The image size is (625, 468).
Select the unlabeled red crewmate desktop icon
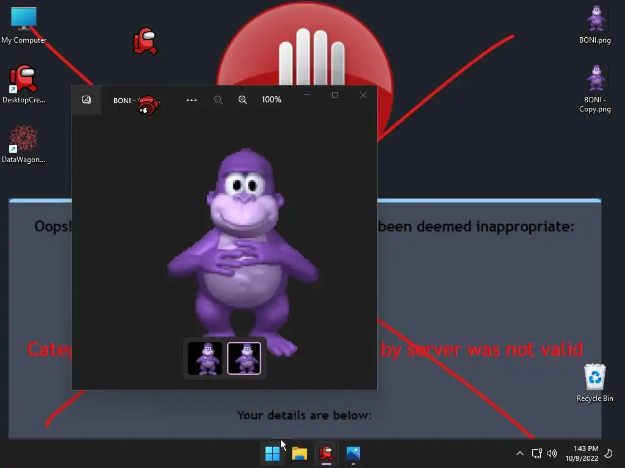[x=145, y=41]
